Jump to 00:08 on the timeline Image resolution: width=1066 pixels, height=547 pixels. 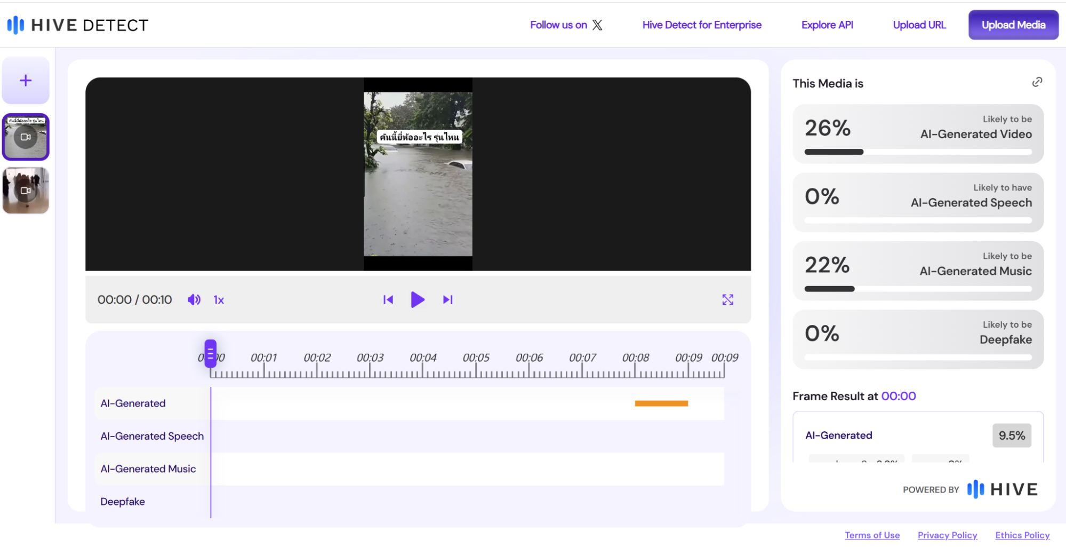pos(636,358)
